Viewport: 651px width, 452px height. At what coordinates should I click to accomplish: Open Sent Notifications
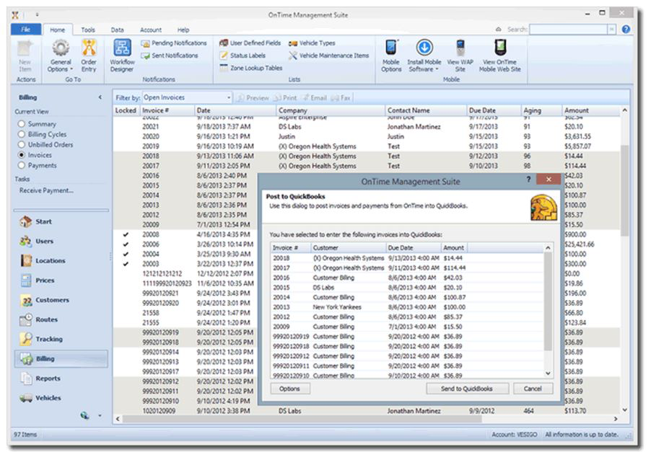(x=170, y=56)
